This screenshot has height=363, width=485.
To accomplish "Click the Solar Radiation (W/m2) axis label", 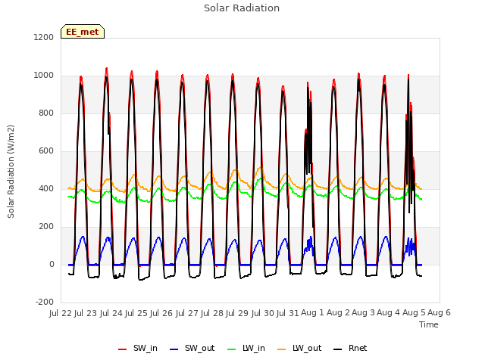I will tap(11, 172).
